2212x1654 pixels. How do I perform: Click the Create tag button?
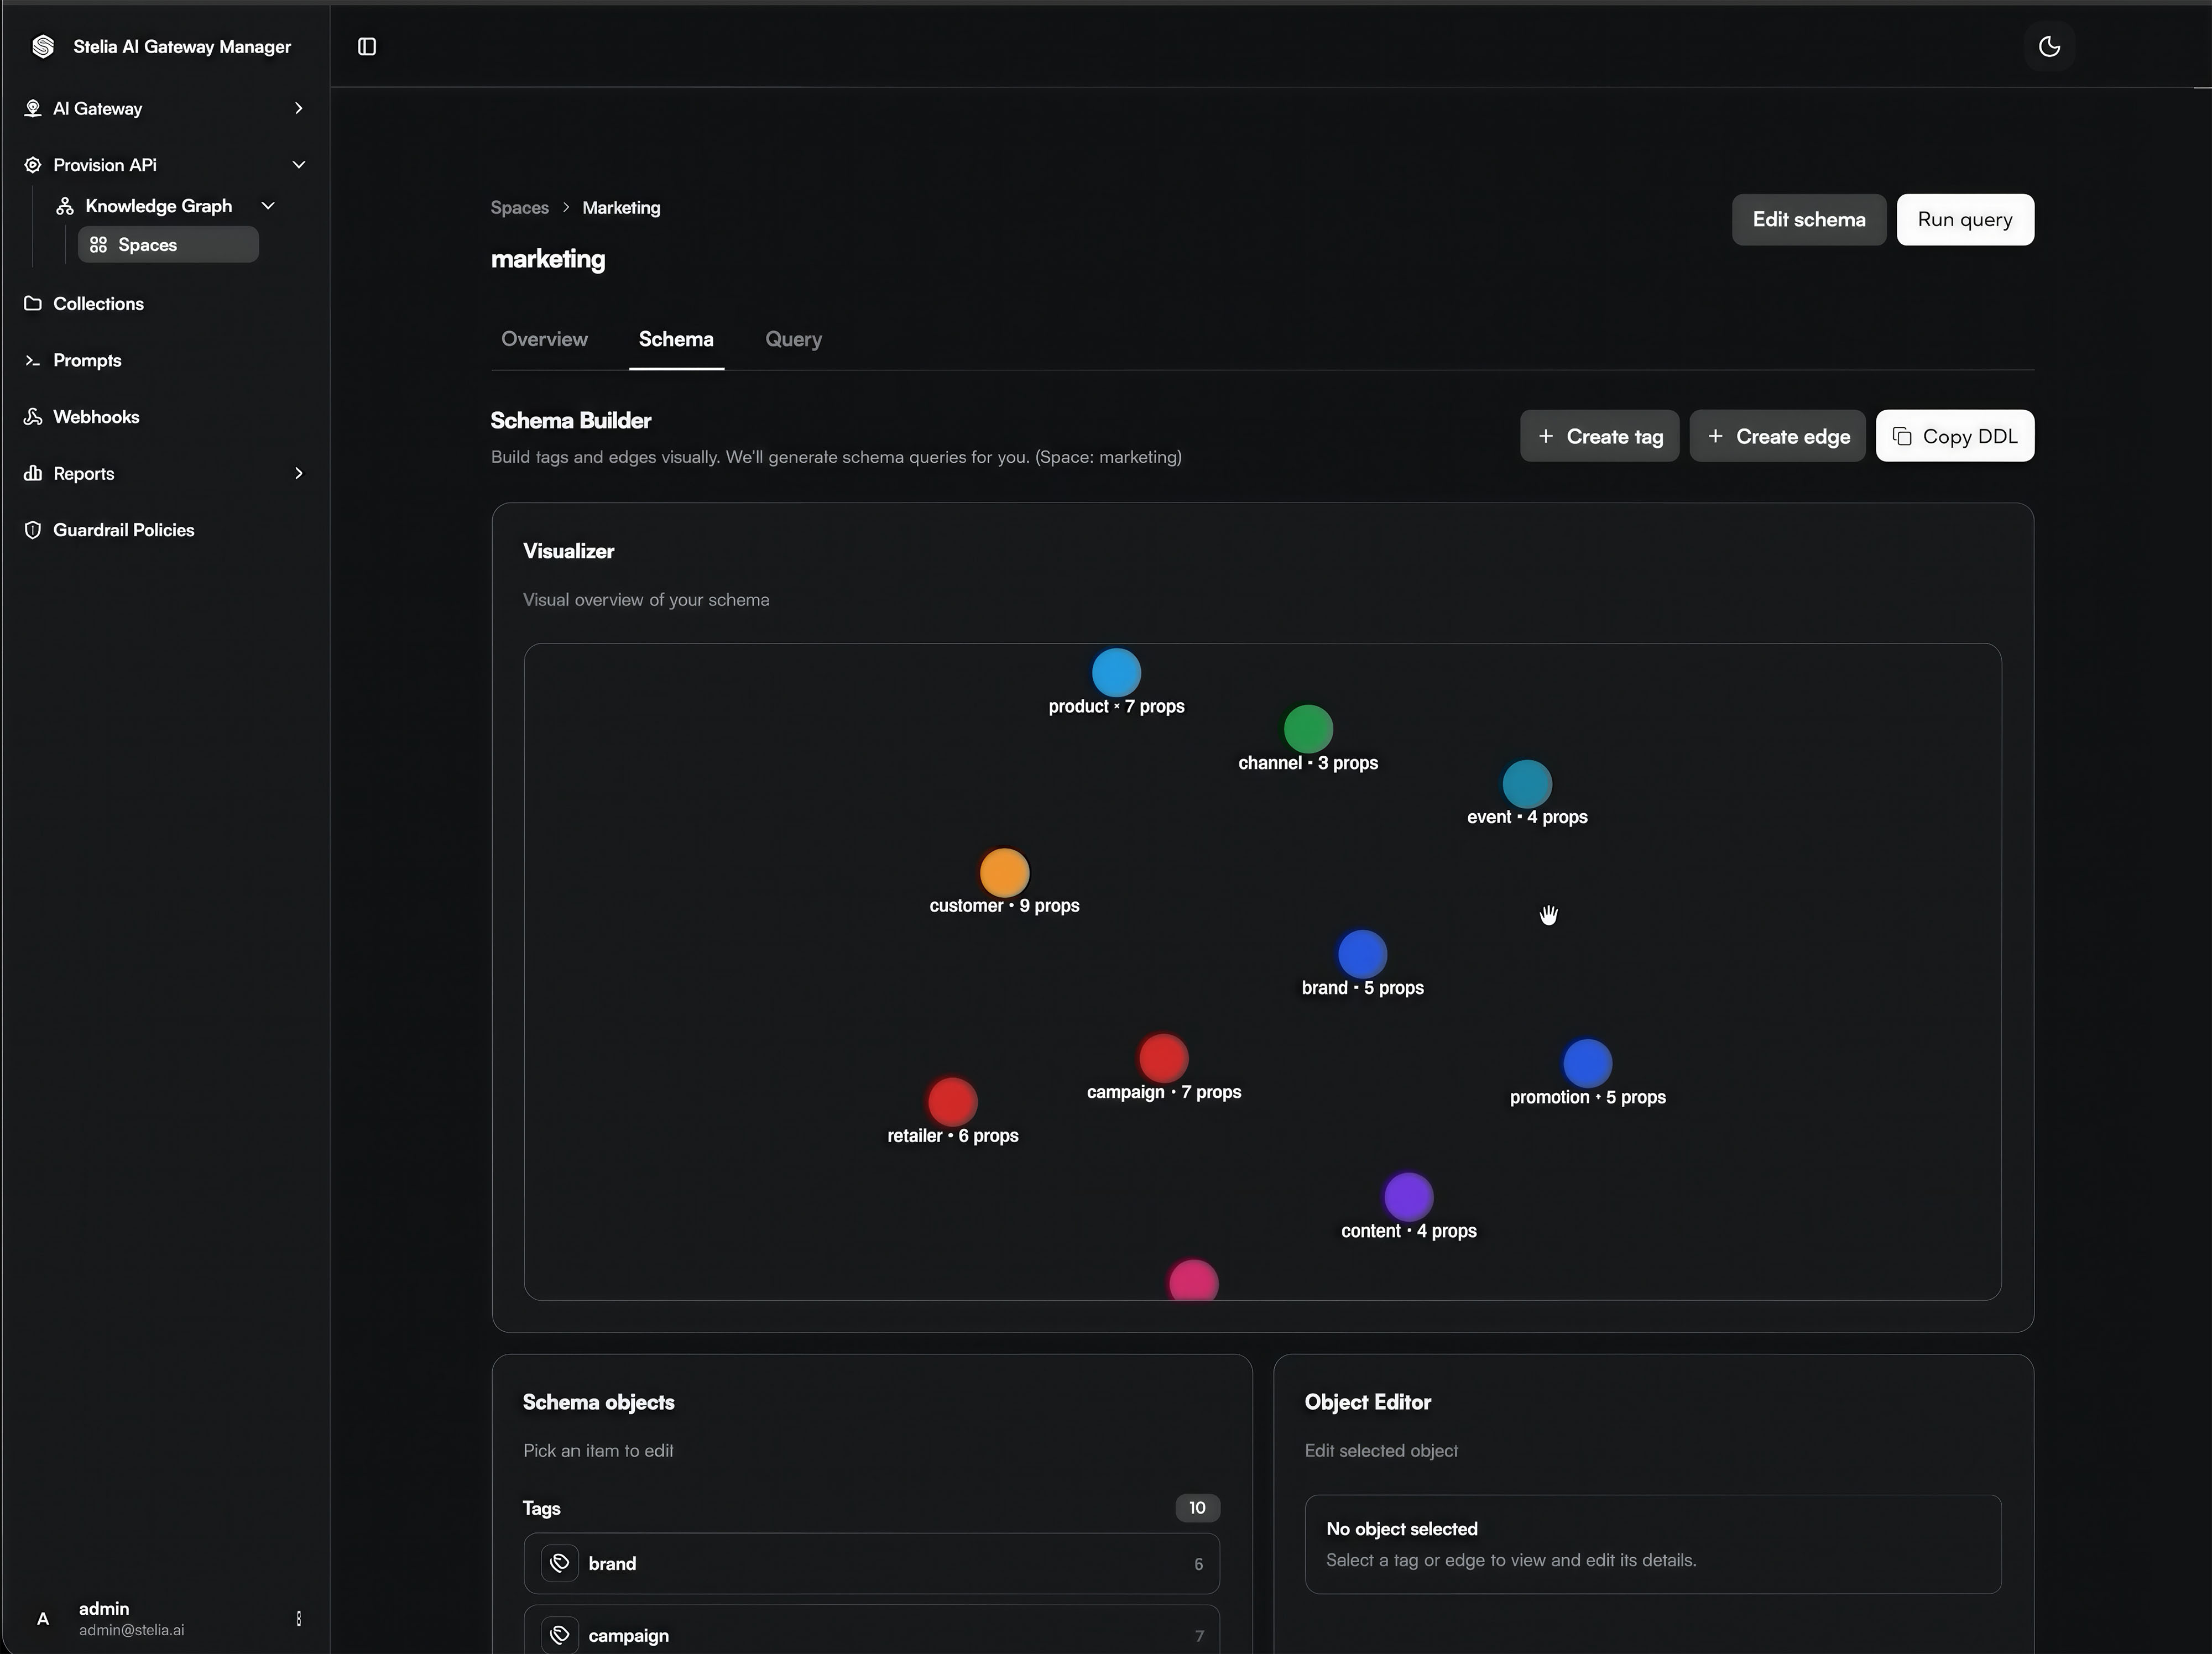1599,436
